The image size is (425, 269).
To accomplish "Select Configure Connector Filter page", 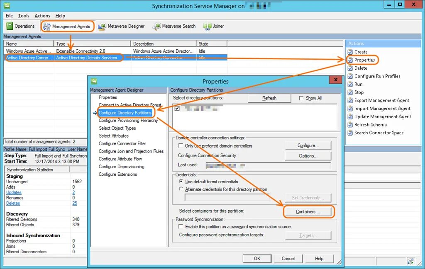I will tap(122, 143).
